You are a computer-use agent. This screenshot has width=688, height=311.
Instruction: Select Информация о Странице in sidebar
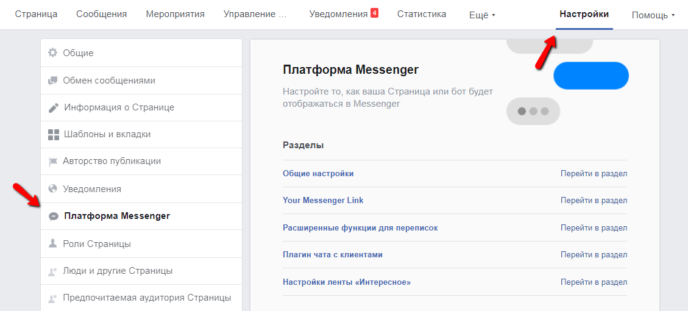[141, 107]
